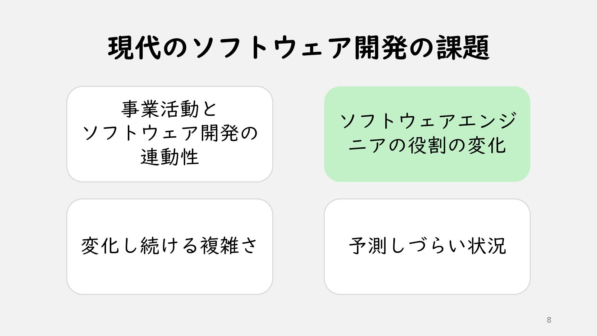Select the 予測しづらい状況 card

point(427,247)
